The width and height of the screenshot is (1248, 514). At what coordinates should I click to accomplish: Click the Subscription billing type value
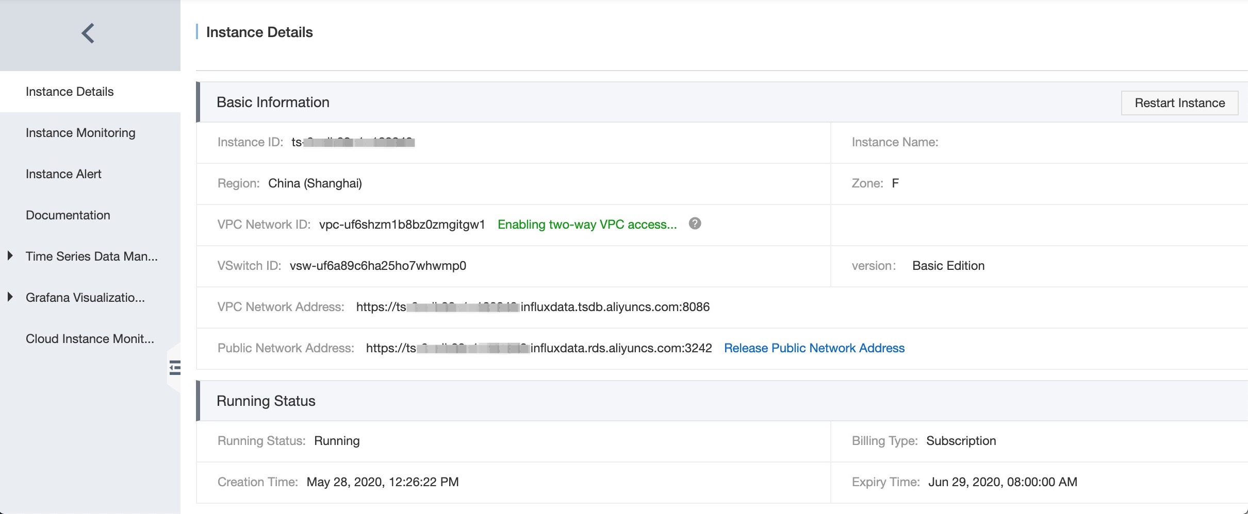point(961,441)
